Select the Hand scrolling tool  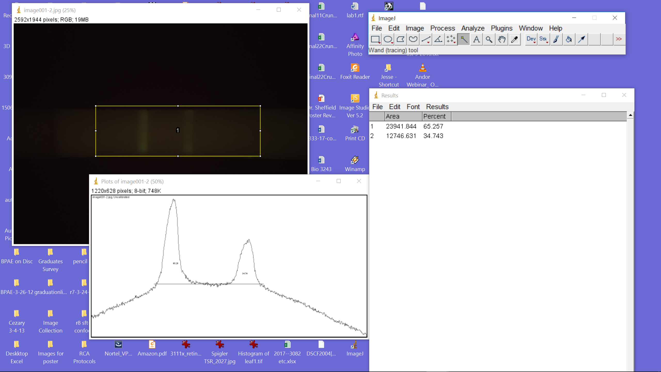502,39
